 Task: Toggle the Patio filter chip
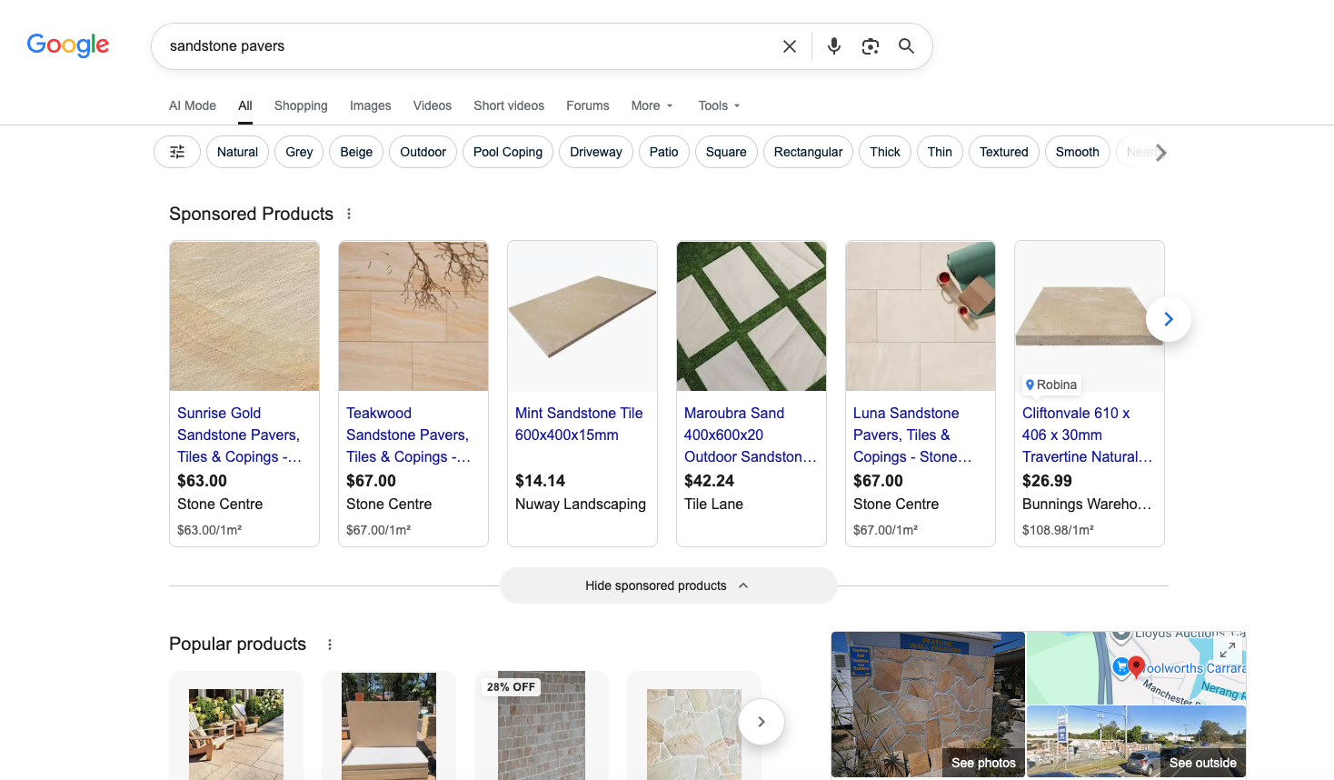[x=663, y=152]
